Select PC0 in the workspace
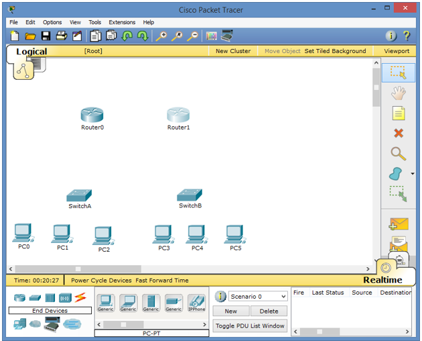The height and width of the screenshot is (341, 422). click(23, 233)
